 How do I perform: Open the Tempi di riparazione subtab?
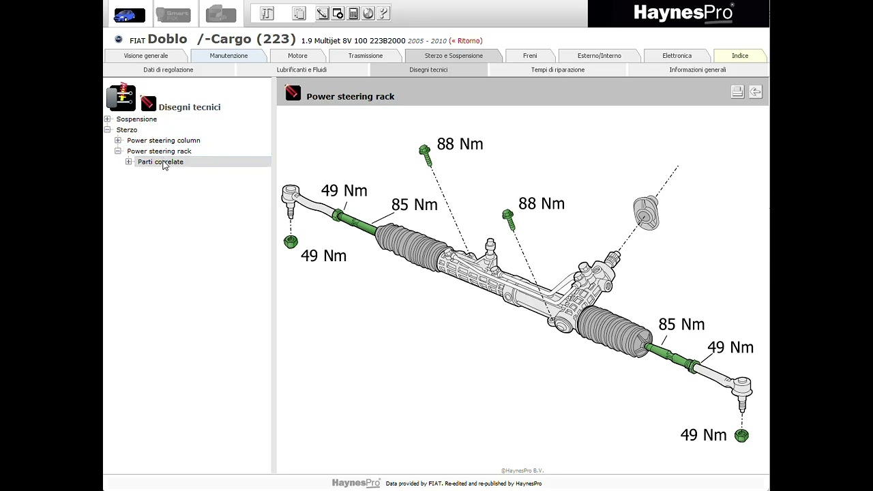click(558, 70)
